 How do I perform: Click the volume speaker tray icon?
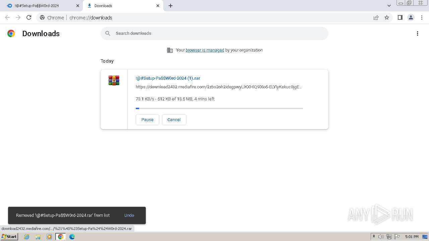381,237
